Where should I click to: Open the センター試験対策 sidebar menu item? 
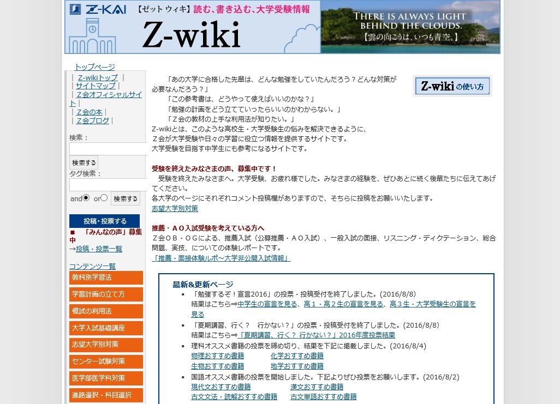click(106, 361)
